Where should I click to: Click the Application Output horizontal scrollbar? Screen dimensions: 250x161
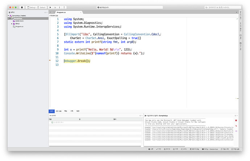[x=164, y=147]
